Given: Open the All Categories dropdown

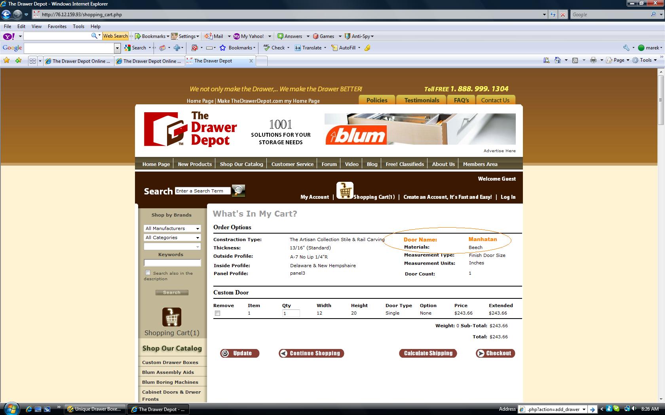Looking at the screenshot, I should tap(172, 238).
